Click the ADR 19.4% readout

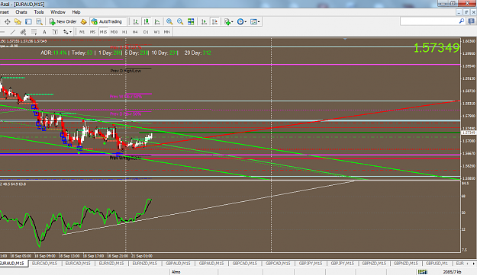pyautogui.click(x=54, y=53)
